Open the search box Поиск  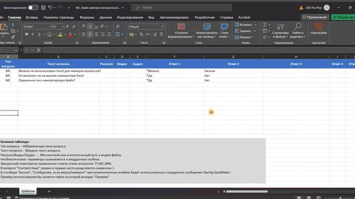[181, 7]
